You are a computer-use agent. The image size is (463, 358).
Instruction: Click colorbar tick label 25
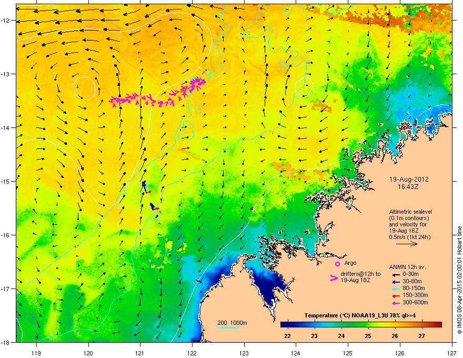[368, 336]
